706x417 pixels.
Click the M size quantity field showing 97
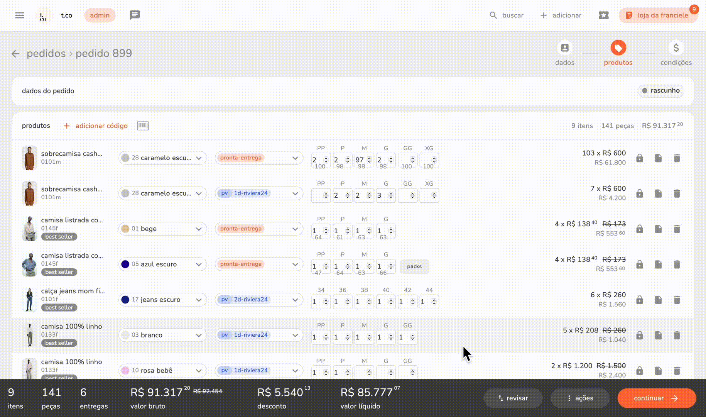361,160
